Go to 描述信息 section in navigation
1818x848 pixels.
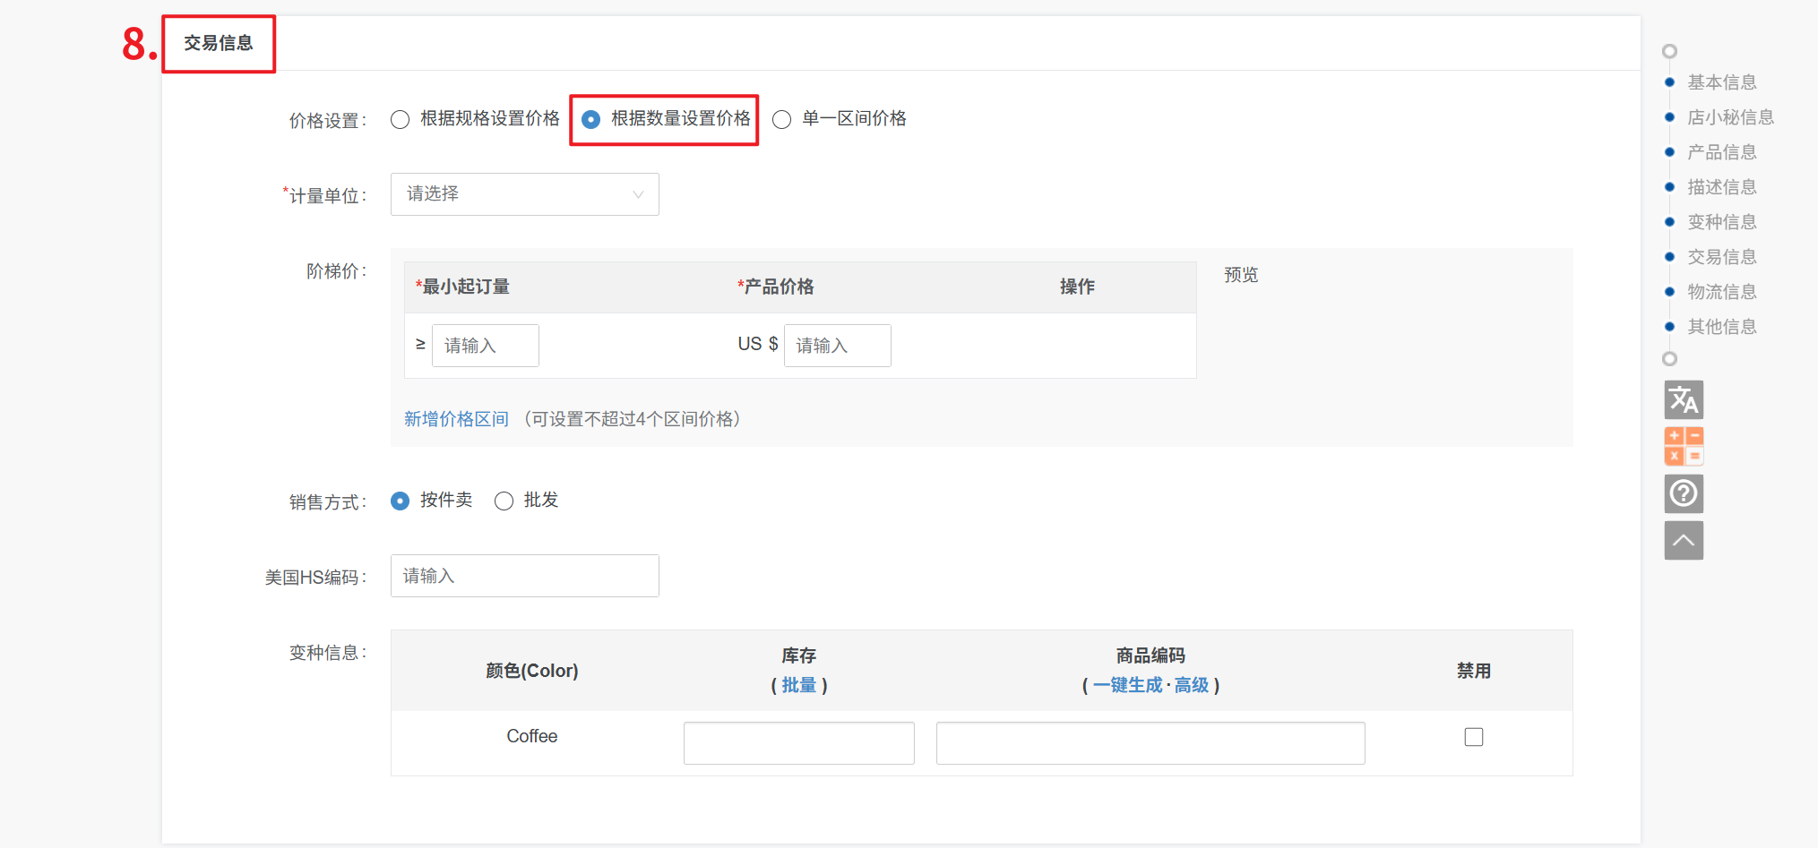pyautogui.click(x=1721, y=187)
